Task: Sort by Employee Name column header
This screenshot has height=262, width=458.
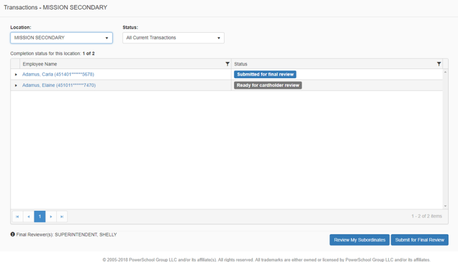Action: [40, 64]
